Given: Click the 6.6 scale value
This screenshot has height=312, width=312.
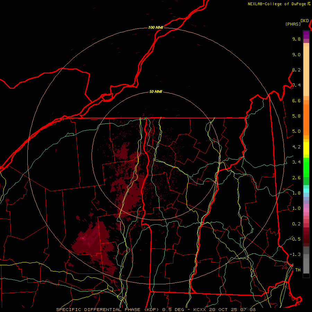Looking at the screenshot, I should point(296,101).
